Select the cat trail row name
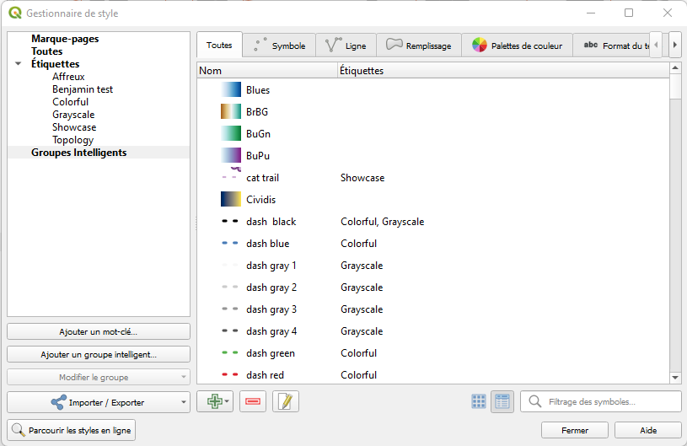The height and width of the screenshot is (446, 687). point(262,177)
